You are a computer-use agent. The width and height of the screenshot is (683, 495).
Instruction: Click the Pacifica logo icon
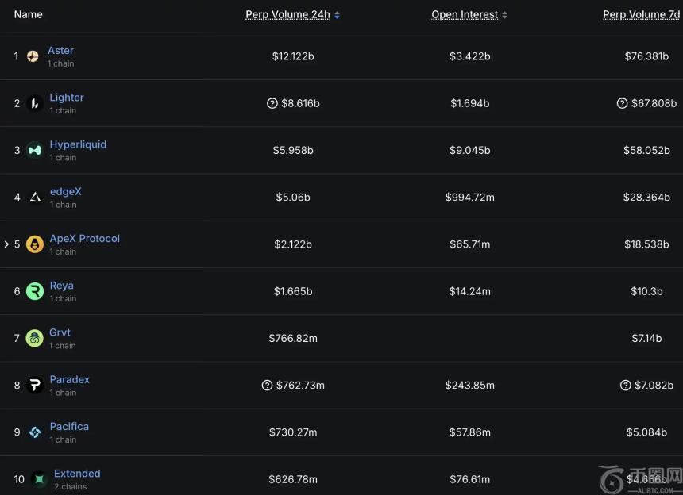click(x=34, y=432)
